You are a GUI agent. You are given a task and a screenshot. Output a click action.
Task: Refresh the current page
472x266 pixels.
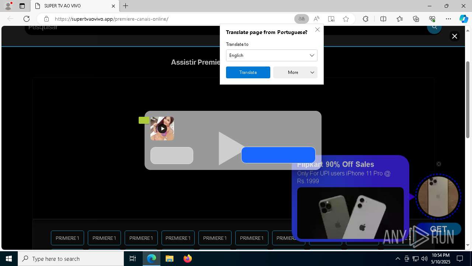point(27,19)
